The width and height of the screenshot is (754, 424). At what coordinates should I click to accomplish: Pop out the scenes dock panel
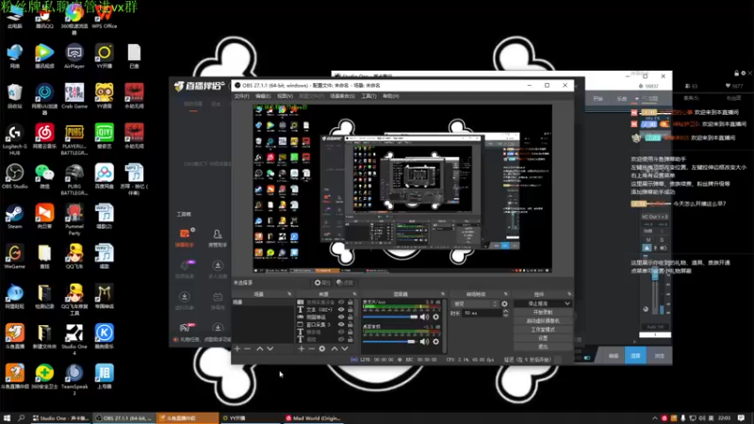289,294
